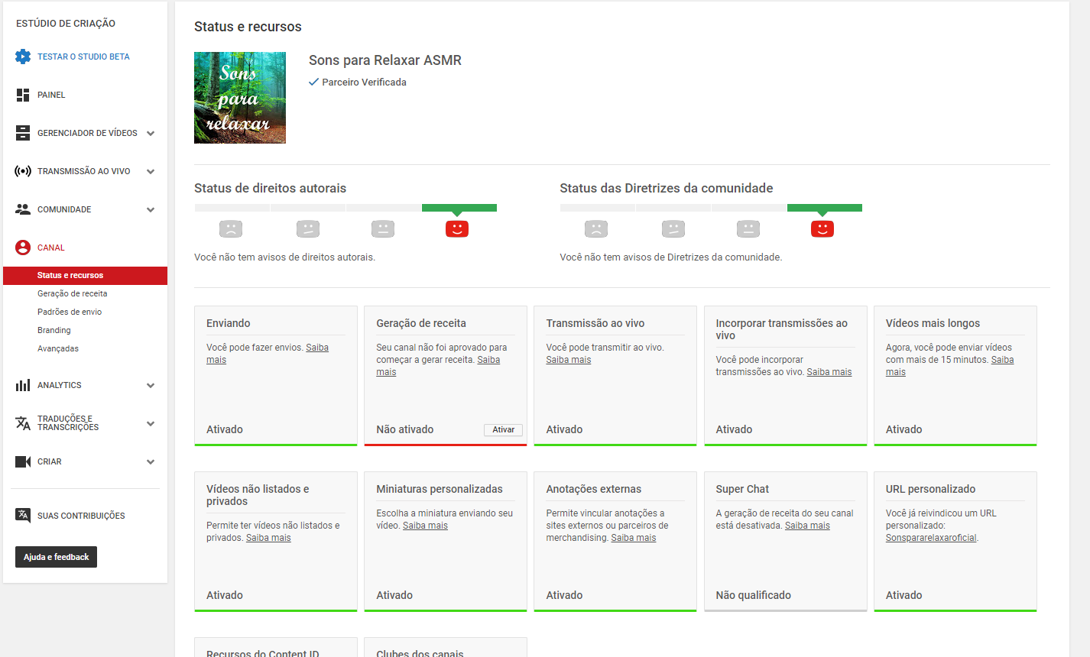This screenshot has height=657, width=1090.
Task: Click the third gray face under community guidelines
Action: click(748, 228)
